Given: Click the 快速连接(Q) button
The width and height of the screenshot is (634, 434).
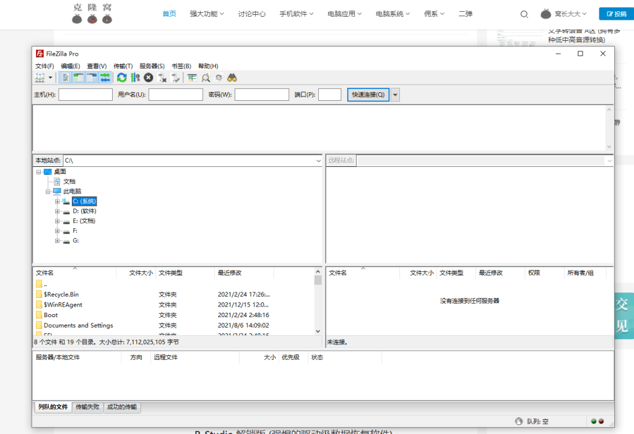Looking at the screenshot, I should pyautogui.click(x=368, y=95).
